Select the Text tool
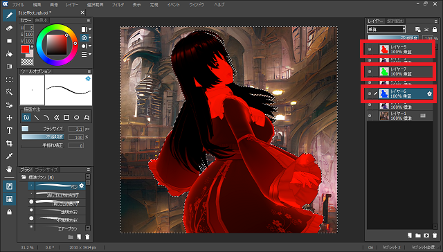This screenshot has width=443, height=252. coord(9,131)
